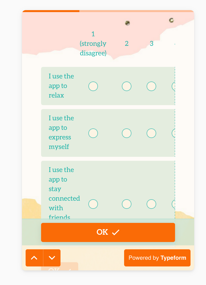
Task: Click the form progress bar at top
Action: (108, 11)
